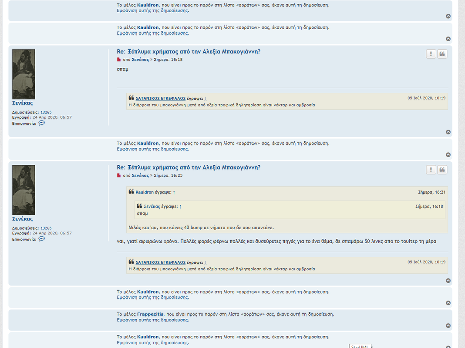Quote the Σενέκας post from 16:18
Image resolution: width=465 pixels, height=348 pixels.
(442, 54)
